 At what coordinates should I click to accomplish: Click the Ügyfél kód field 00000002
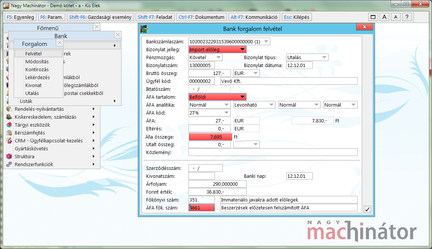201,81
